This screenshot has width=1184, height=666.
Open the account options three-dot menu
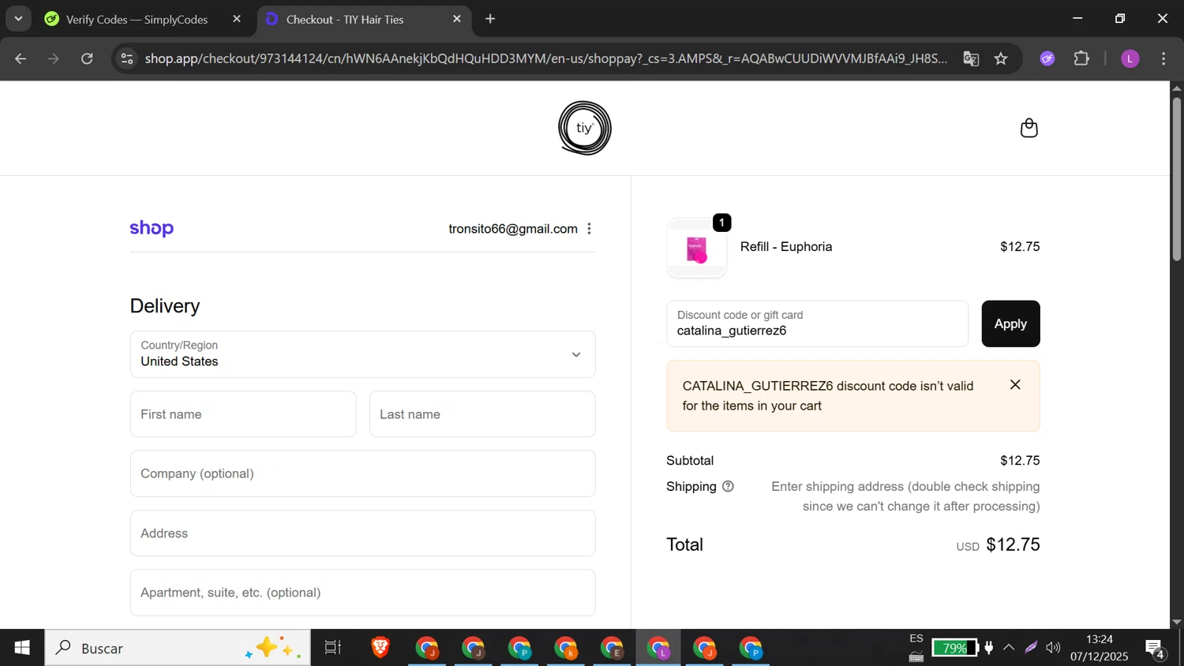pyautogui.click(x=589, y=229)
